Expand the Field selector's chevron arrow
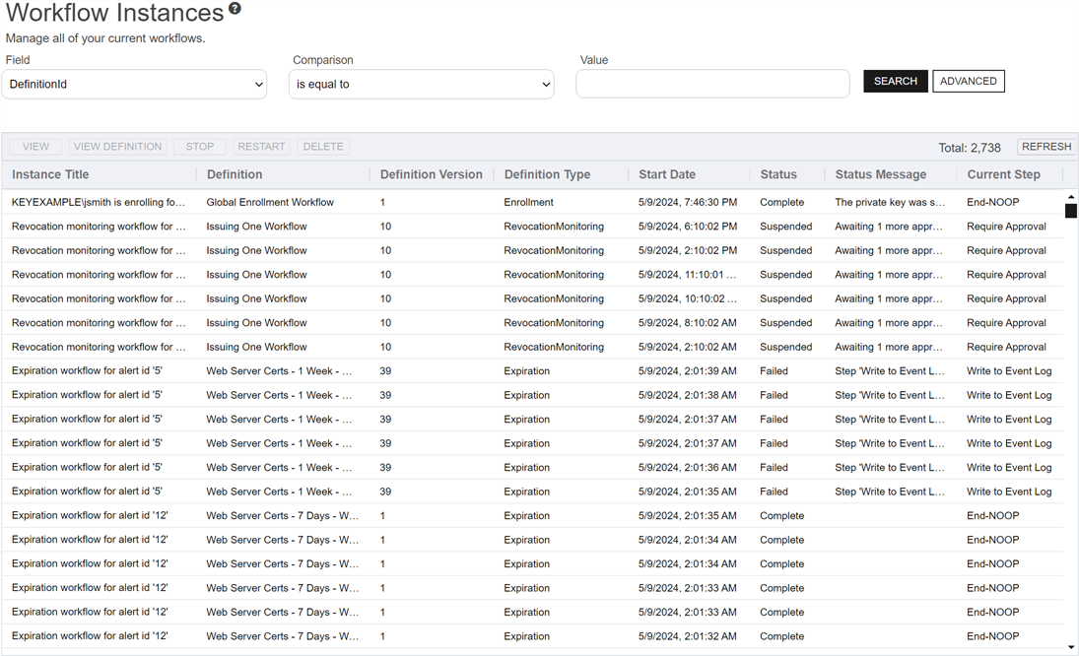 259,84
